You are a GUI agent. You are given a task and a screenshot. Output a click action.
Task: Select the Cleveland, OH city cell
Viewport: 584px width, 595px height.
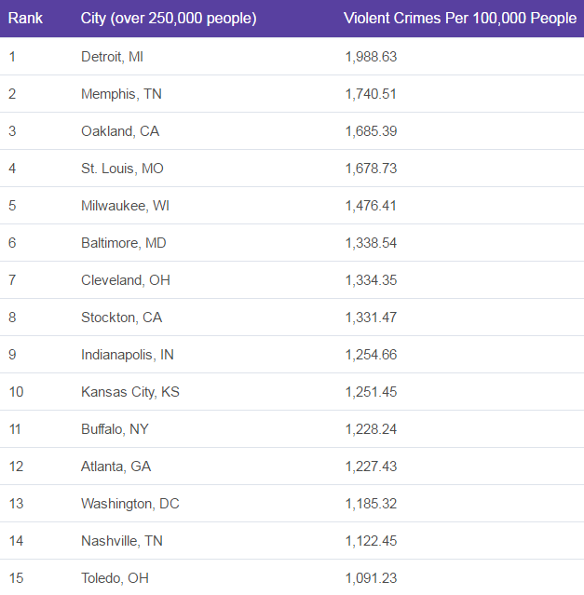pyautogui.click(x=125, y=280)
